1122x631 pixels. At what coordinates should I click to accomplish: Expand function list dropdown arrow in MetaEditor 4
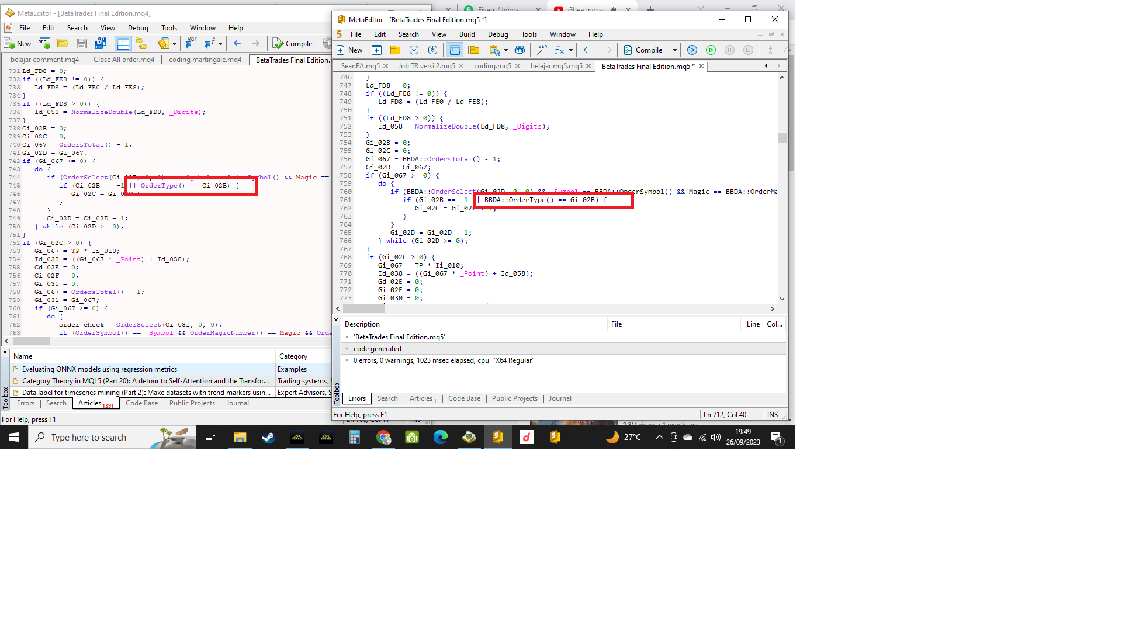[220, 44]
